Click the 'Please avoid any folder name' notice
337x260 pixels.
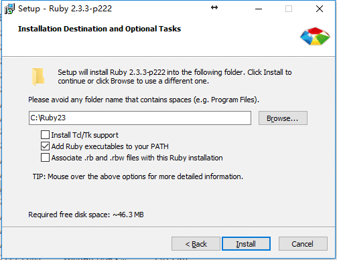[x=143, y=100]
